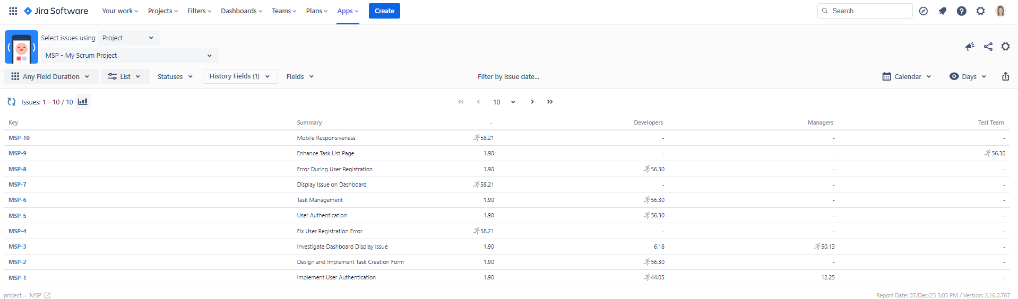1018x299 pixels.
Task: Open issue MSP-10 link
Action: tap(19, 138)
